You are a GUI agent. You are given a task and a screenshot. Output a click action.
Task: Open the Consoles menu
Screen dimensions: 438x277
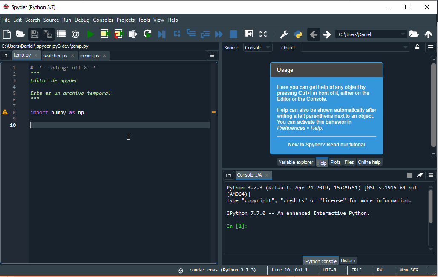pos(103,20)
